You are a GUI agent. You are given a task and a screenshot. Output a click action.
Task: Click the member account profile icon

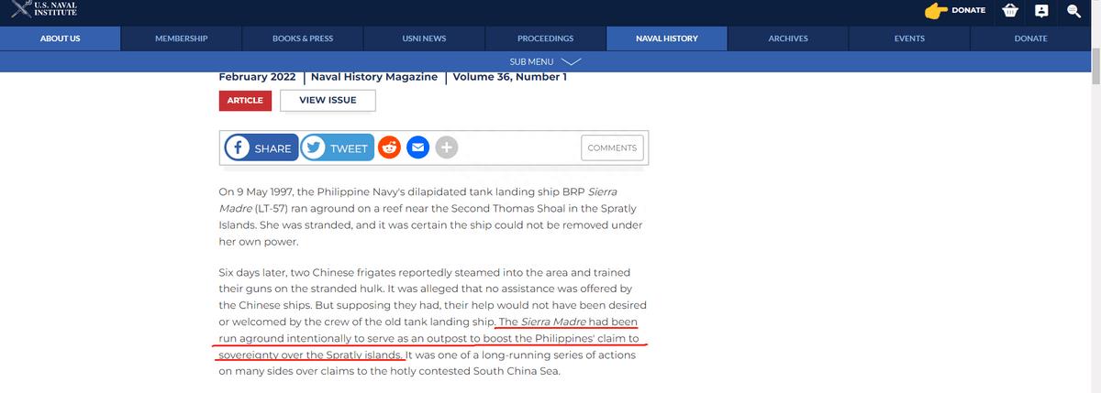[1041, 11]
